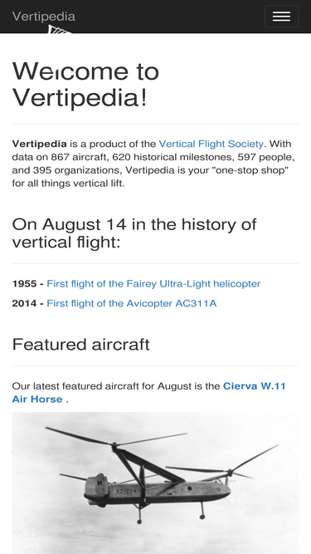Image resolution: width=311 pixels, height=554 pixels.
Task: Click the Featured aircraft heading
Action: point(80,344)
